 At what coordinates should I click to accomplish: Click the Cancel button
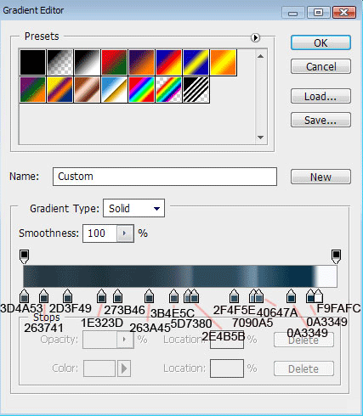pos(320,66)
